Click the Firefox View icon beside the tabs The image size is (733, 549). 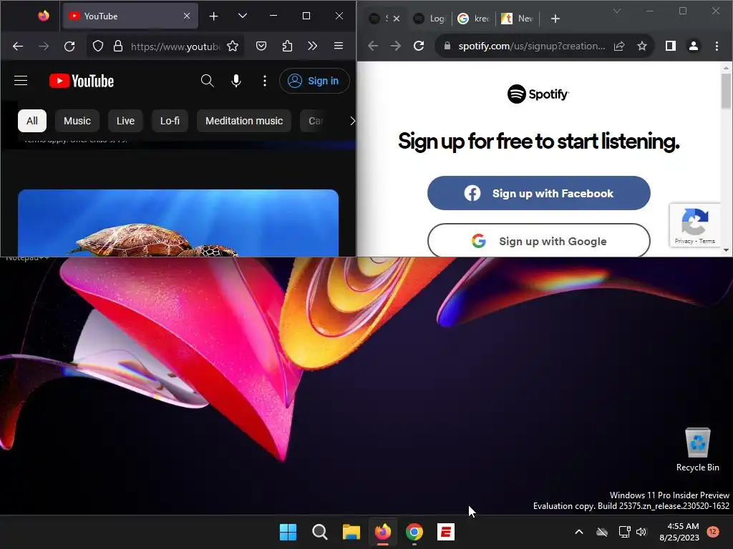(44, 16)
